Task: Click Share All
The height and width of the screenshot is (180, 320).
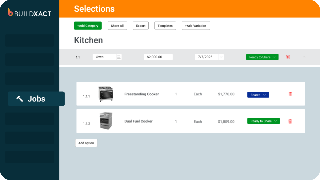Action: pyautogui.click(x=117, y=26)
